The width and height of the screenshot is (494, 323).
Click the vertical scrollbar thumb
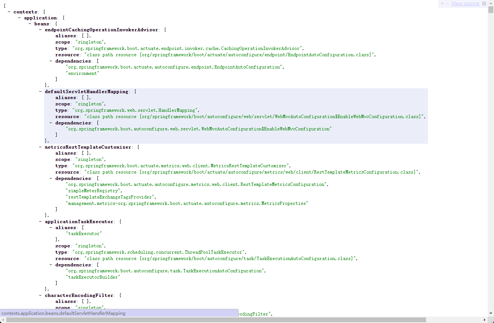[x=491, y=10]
